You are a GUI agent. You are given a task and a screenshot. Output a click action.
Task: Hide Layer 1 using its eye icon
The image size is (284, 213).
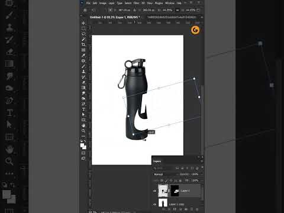click(x=154, y=191)
